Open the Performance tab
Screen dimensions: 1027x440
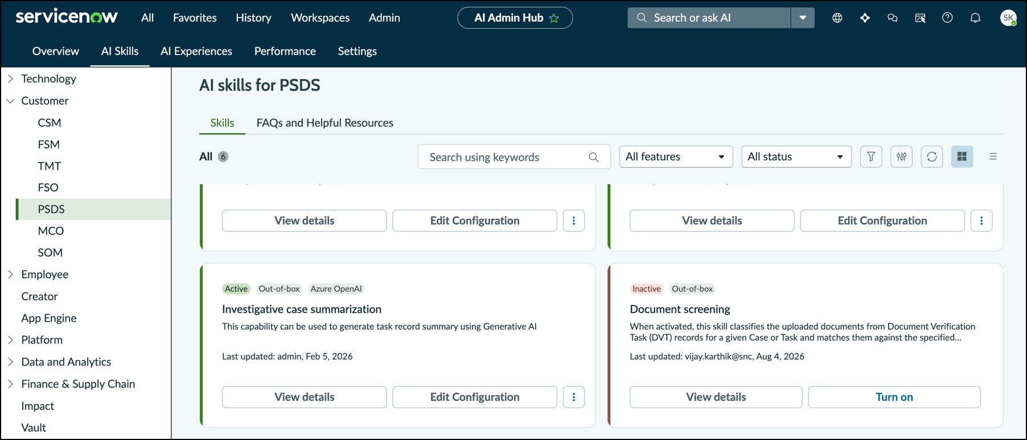[285, 51]
